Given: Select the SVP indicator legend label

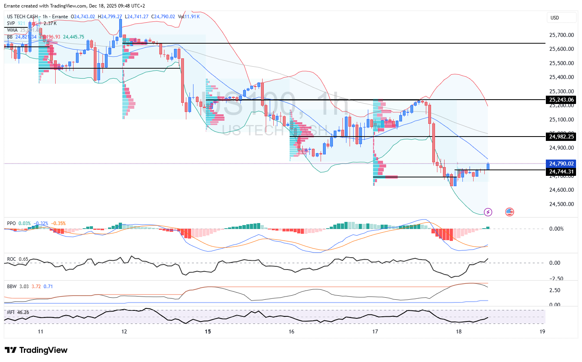Looking at the screenshot, I should tap(11, 23).
